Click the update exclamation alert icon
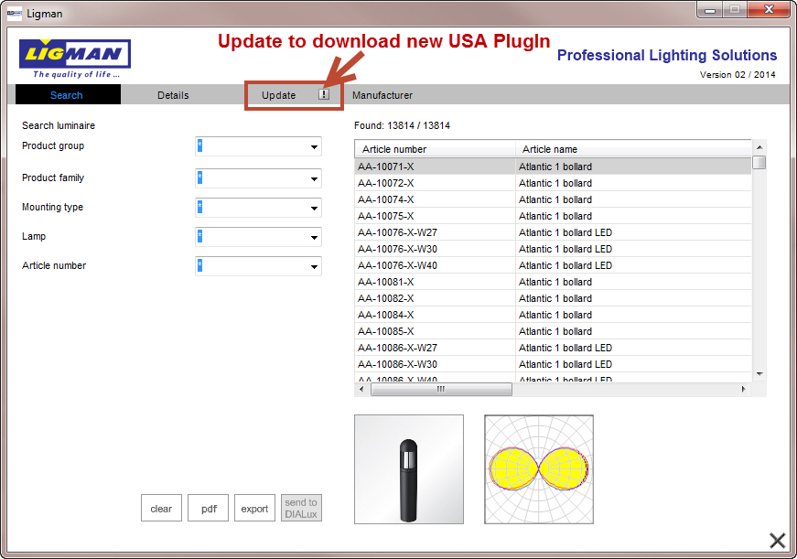This screenshot has width=797, height=559. click(x=324, y=94)
